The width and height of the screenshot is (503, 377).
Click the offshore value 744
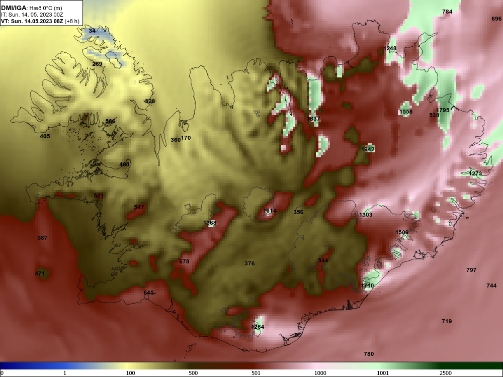(491, 286)
